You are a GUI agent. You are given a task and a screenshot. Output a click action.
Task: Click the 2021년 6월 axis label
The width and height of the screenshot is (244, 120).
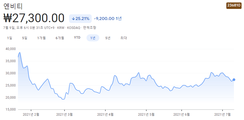click(181, 115)
